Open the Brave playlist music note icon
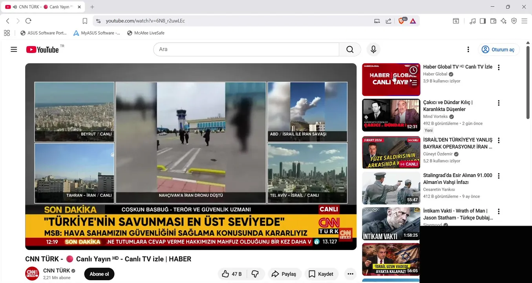The height and width of the screenshot is (283, 532). coord(473,21)
